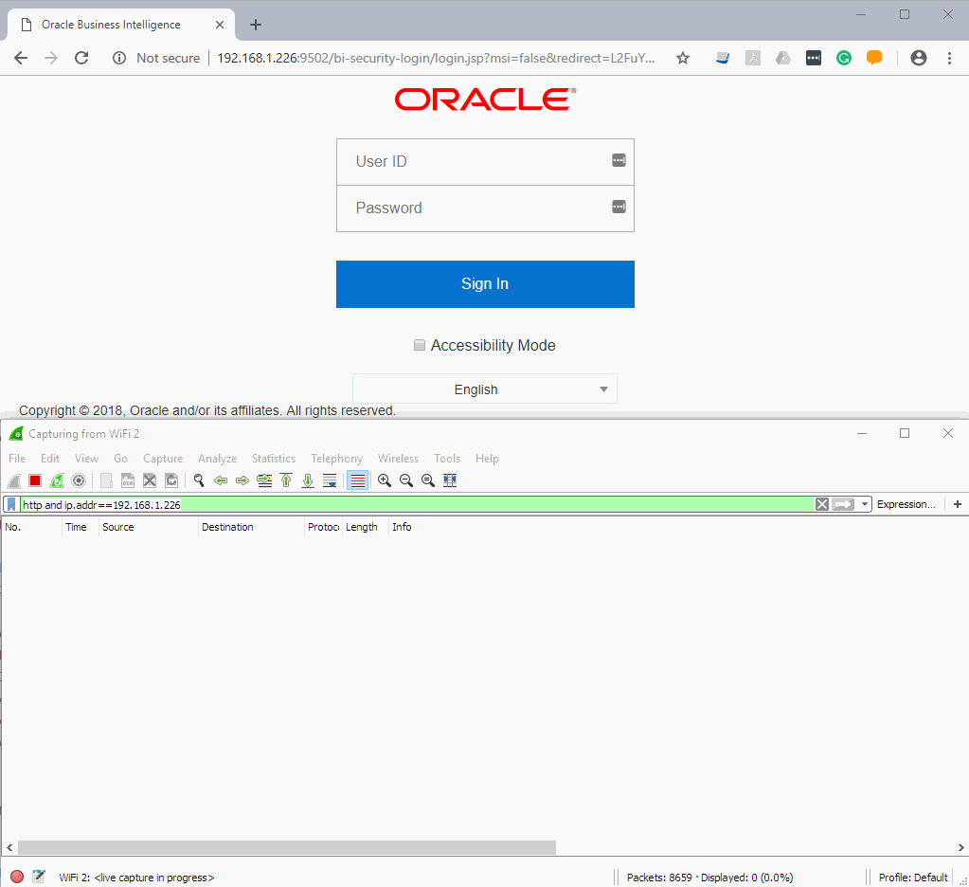Sort packets by the Destination column
The width and height of the screenshot is (969, 887).
pos(251,527)
